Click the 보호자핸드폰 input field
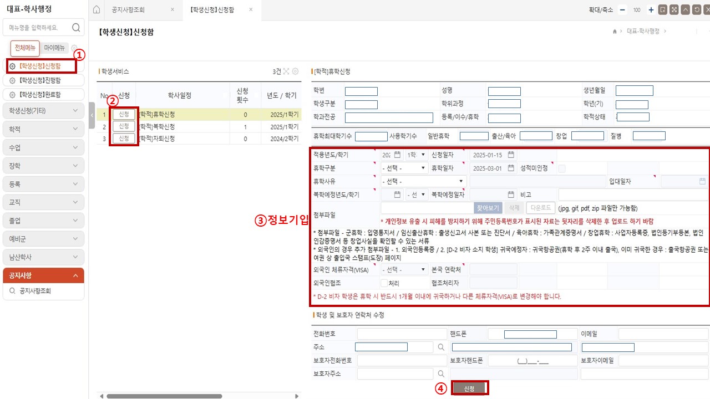Screen dimensions: 710x399 [x=532, y=361]
